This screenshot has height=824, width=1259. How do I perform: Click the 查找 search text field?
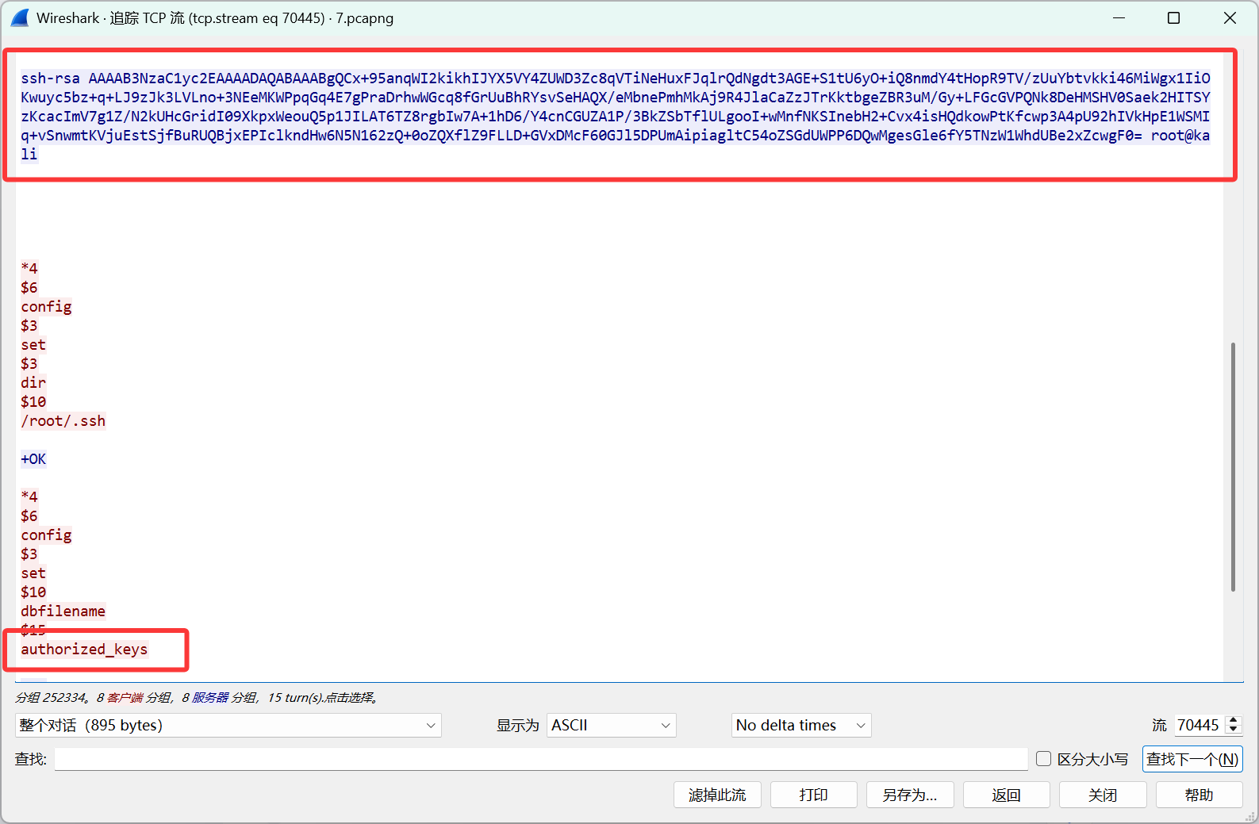[540, 759]
